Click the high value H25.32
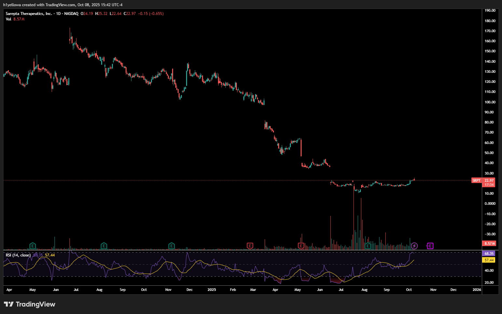Image resolution: width=502 pixels, height=314 pixels. 101,14
